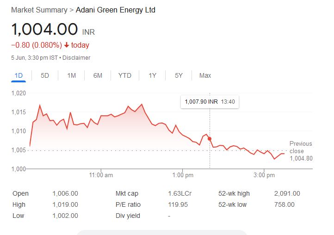Screen dimensions: 334x235
Task: Click the 11:00 am axis label
Action: point(101,175)
